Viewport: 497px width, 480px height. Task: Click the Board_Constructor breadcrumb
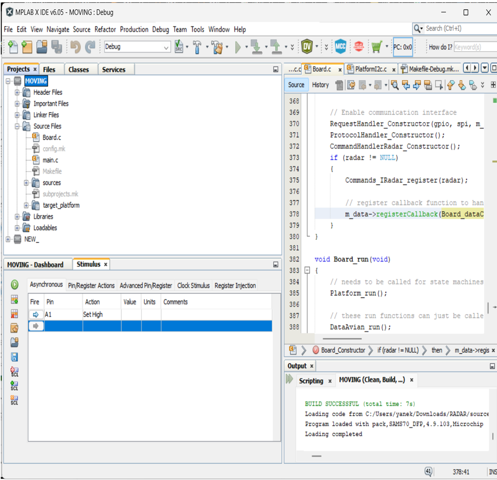[x=339, y=350]
